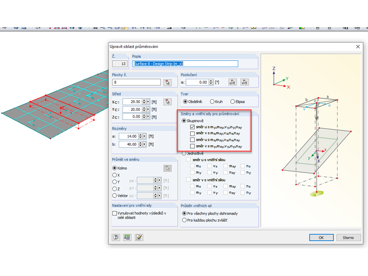The height and width of the screenshot is (276, 368).
Task: Click the α rotation angle spinner
Action: pyautogui.click(x=211, y=82)
